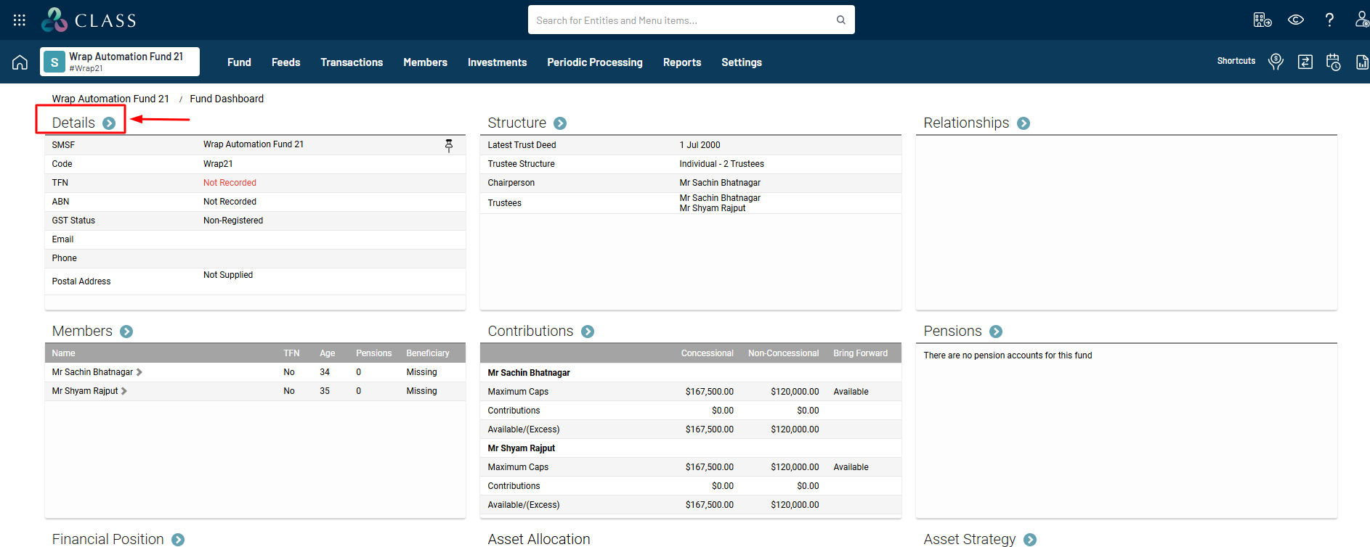Viewport: 1370px width, 547px height.
Task: Open Mr Shyam Rajput member link
Action: point(85,391)
